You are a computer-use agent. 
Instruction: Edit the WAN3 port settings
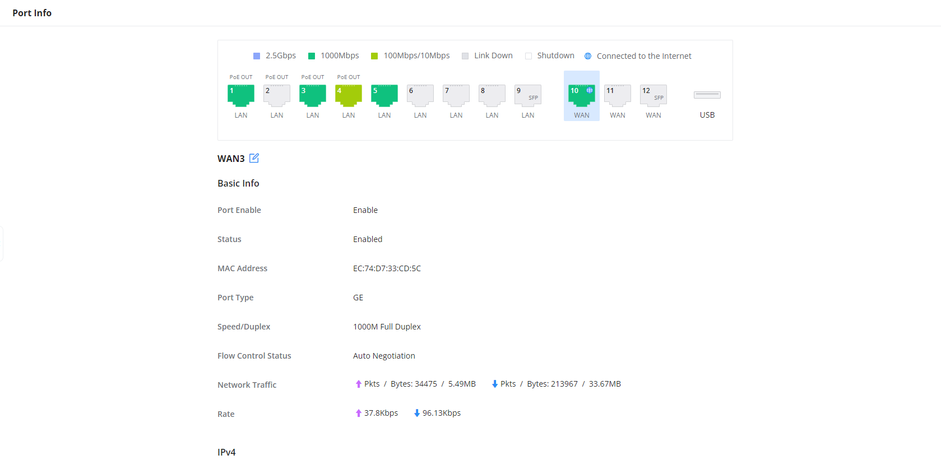pos(254,158)
